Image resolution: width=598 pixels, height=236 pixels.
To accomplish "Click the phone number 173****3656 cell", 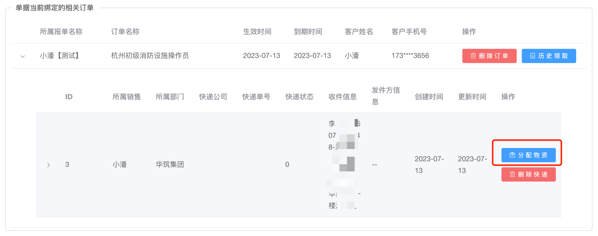I will coord(410,56).
